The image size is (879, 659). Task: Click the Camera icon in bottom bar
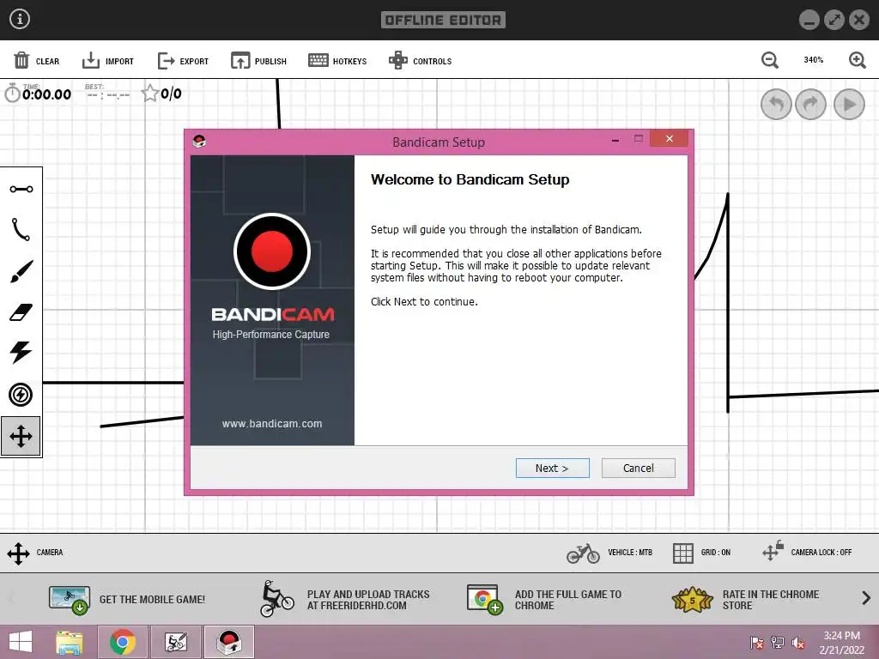click(x=19, y=553)
